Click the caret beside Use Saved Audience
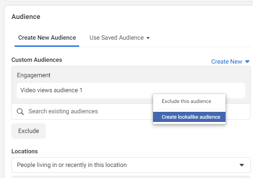This screenshot has height=178, width=253. [148, 38]
